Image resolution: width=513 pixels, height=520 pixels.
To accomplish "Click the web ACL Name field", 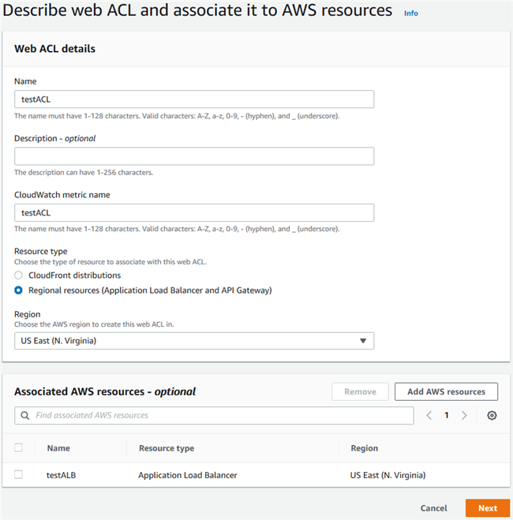I will tap(193, 99).
